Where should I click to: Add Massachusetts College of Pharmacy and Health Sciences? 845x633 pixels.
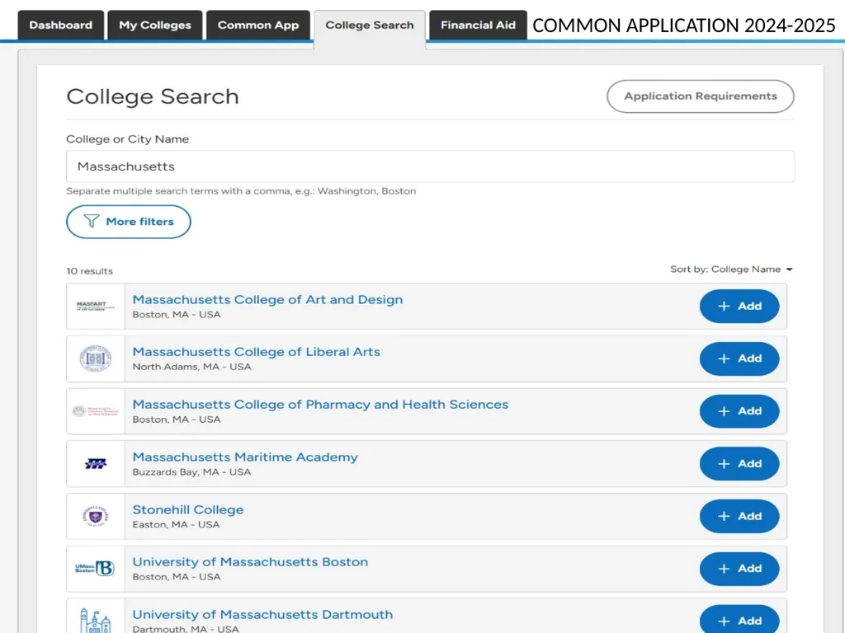[739, 411]
